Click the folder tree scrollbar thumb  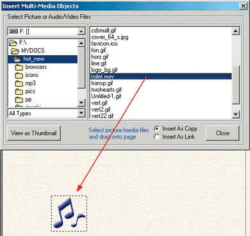pyautogui.click(x=81, y=68)
